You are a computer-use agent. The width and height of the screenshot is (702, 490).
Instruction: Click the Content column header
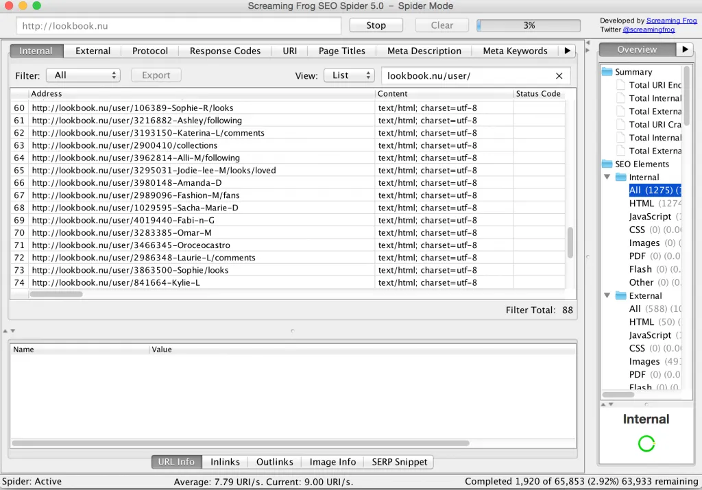(x=444, y=93)
